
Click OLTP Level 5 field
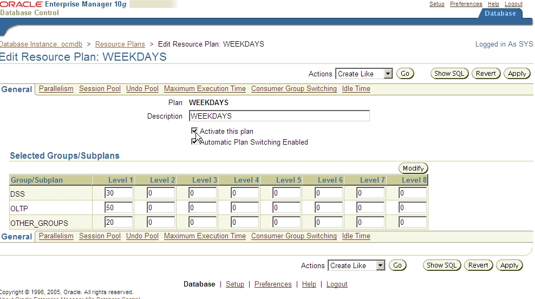286,207
